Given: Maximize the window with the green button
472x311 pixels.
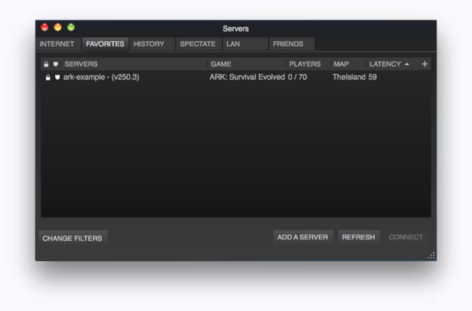Looking at the screenshot, I should (x=71, y=27).
